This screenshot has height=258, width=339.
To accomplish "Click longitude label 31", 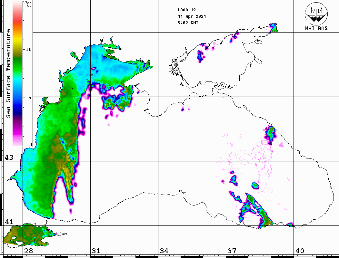I will [96, 251].
